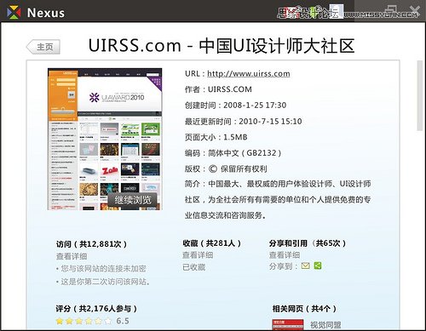This screenshot has height=331, width=426.
Task: Click the 分享和引用（共65次）heading
Action: pyautogui.click(x=308, y=243)
